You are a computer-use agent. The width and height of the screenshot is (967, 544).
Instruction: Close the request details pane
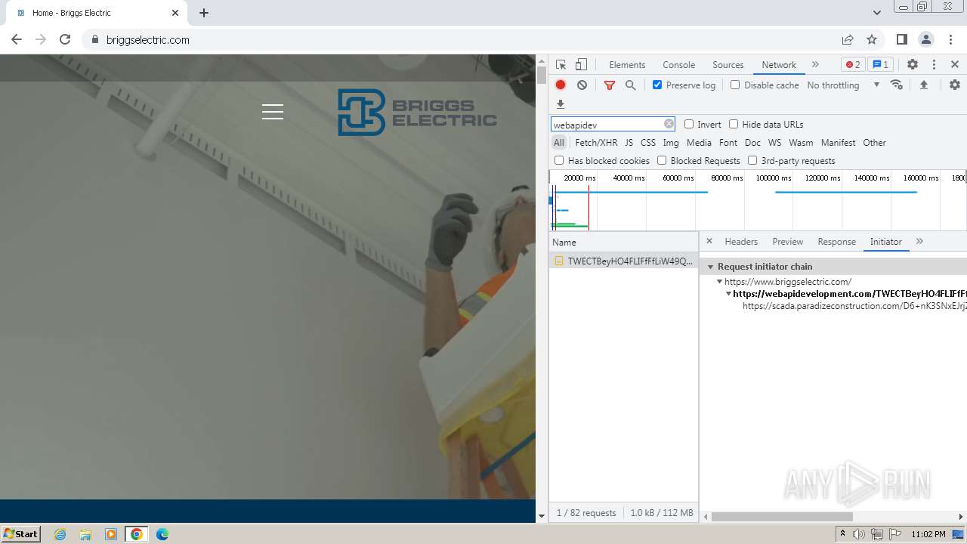click(709, 241)
